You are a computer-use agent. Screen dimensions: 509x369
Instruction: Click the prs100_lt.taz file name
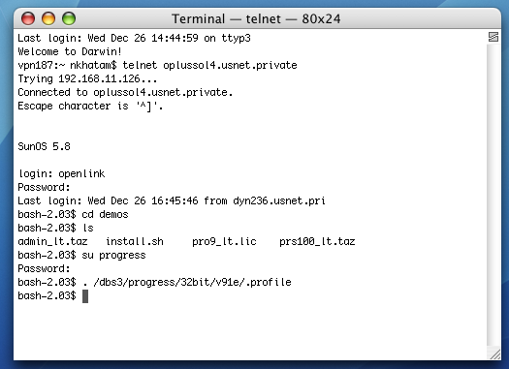tap(317, 241)
